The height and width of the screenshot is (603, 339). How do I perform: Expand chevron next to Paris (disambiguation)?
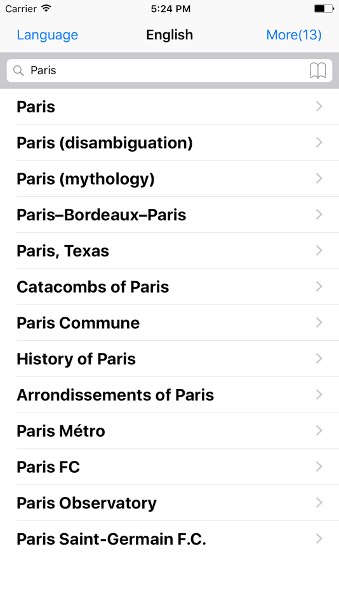tap(319, 143)
